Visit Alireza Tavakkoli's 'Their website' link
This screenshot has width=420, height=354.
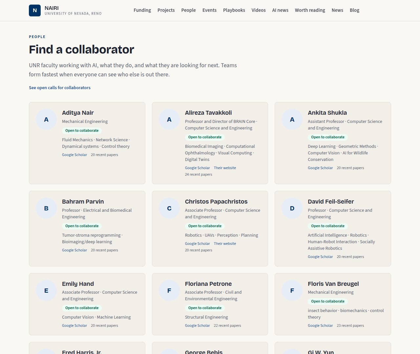click(225, 168)
